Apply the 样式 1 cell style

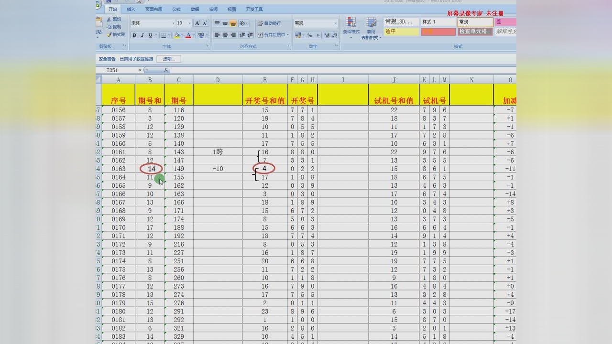[438, 22]
